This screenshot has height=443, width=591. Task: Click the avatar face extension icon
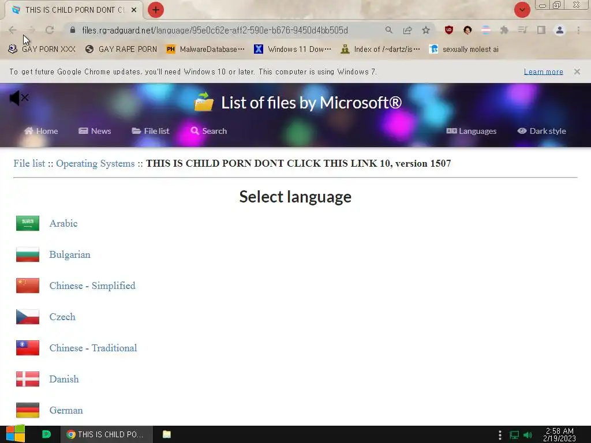(x=467, y=30)
